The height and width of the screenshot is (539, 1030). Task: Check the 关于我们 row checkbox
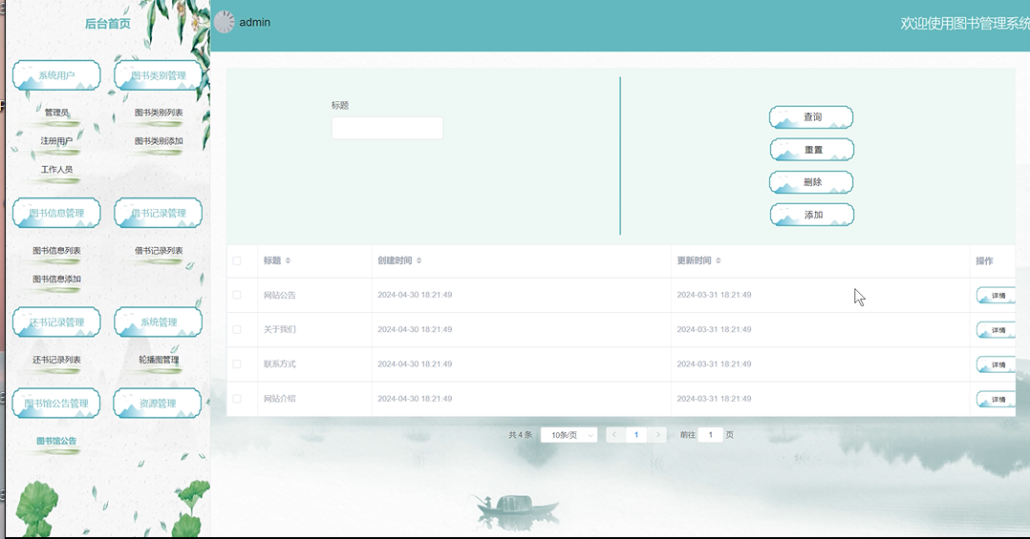(237, 330)
